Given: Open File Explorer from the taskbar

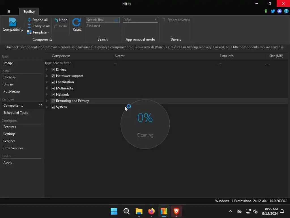Looking at the screenshot, I should point(139,211).
